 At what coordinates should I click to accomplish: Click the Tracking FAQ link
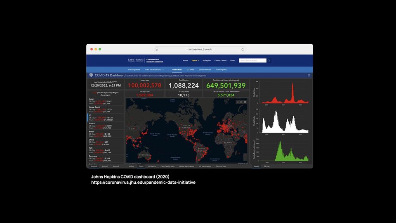(221, 69)
